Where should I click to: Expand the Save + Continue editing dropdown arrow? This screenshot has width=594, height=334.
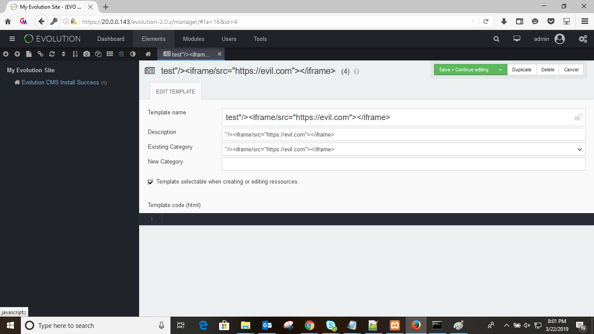(501, 70)
